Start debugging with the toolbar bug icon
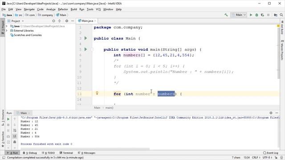The height and width of the screenshot is (160, 285). [256, 15]
